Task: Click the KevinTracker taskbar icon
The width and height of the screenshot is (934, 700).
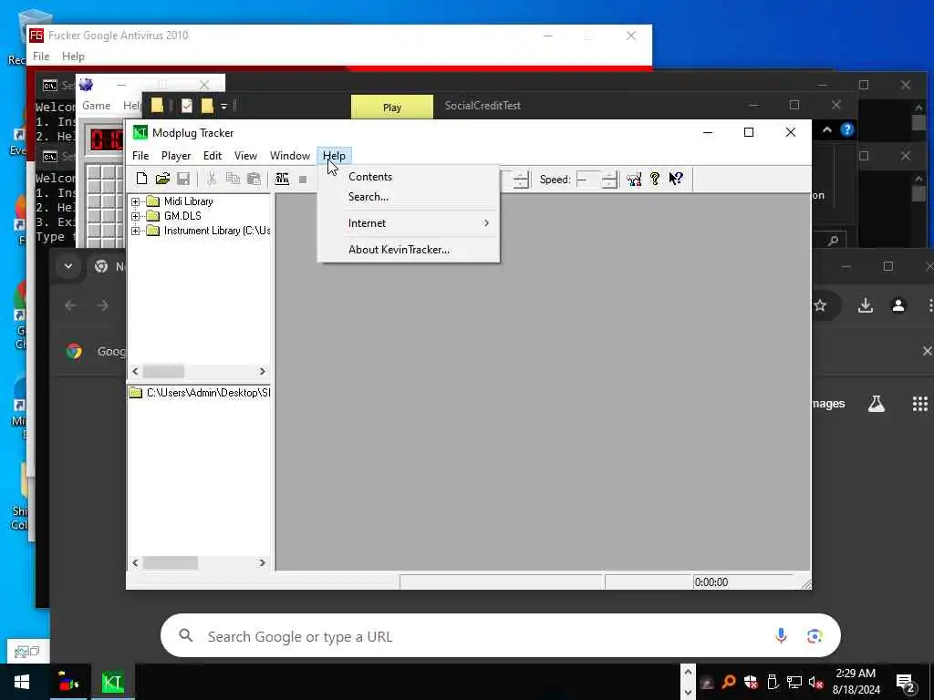Action: [x=112, y=682]
